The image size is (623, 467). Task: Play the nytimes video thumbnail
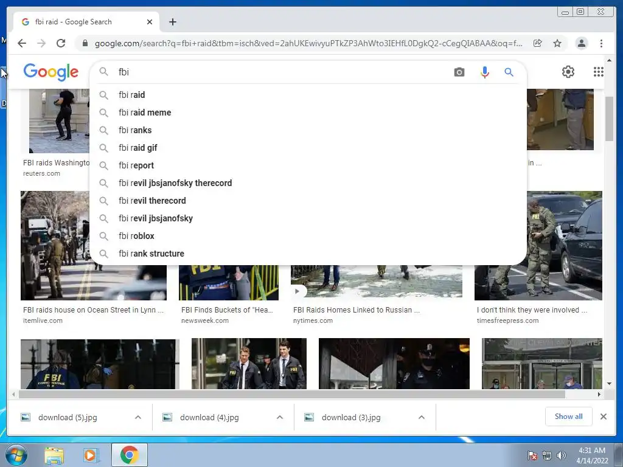297,291
